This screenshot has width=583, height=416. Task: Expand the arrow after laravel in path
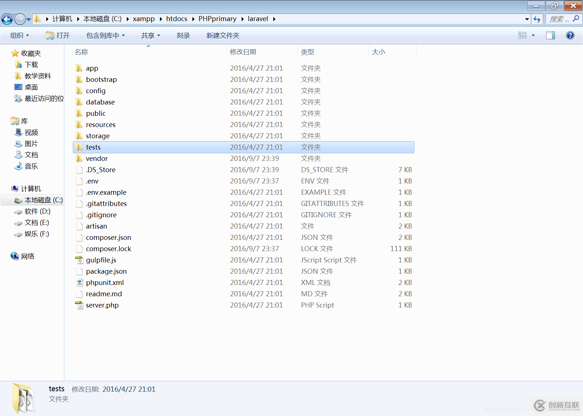[x=274, y=19]
